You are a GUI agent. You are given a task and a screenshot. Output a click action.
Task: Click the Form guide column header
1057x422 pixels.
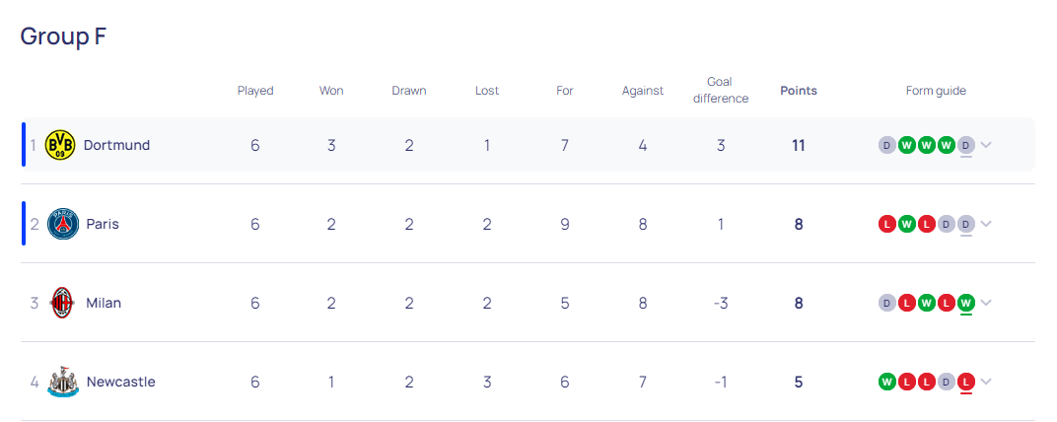[x=936, y=91]
